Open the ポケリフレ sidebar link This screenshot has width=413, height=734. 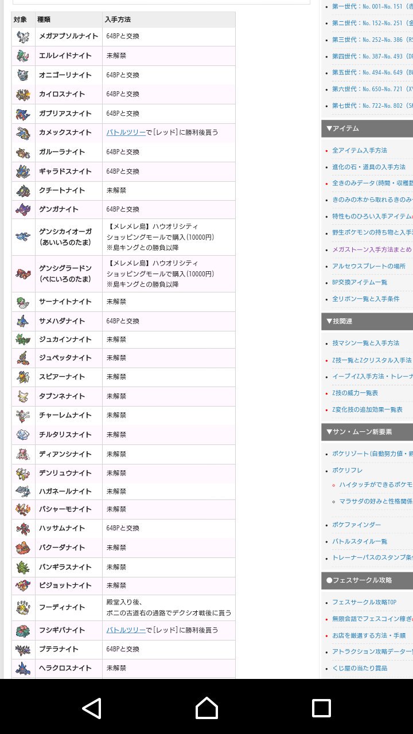pos(348,470)
